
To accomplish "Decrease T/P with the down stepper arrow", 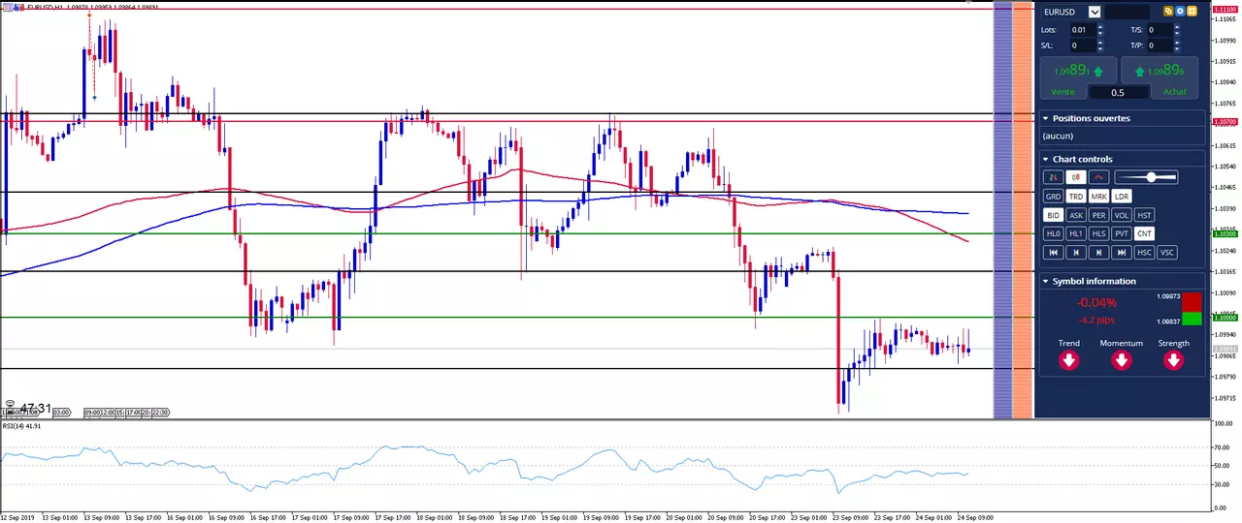I will pyautogui.click(x=1179, y=48).
